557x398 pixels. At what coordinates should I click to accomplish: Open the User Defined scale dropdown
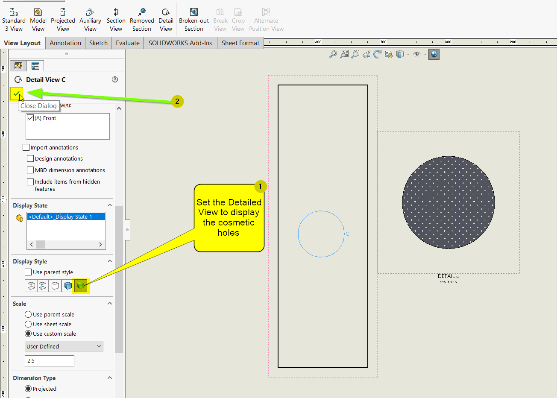pyautogui.click(x=64, y=346)
